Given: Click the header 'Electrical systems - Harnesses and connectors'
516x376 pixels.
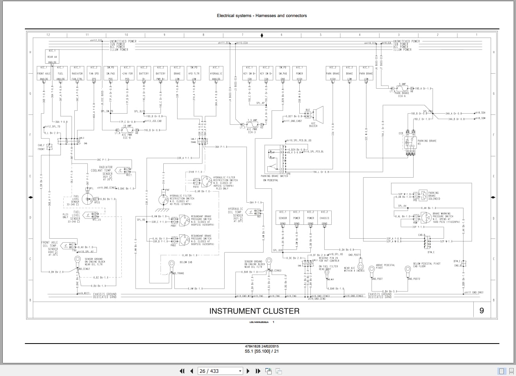Looking at the screenshot, I should [262, 16].
